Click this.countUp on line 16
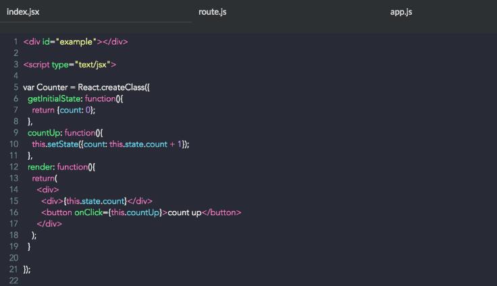Viewport: 497px width, 286px height. (135, 212)
